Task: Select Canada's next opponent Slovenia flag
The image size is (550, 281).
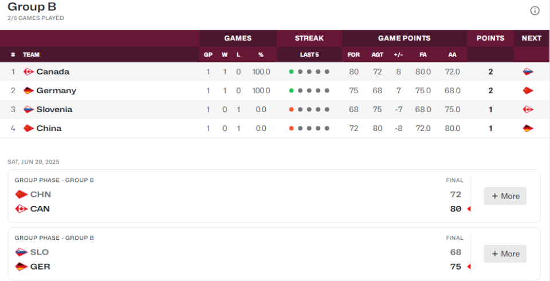Action: click(x=528, y=72)
